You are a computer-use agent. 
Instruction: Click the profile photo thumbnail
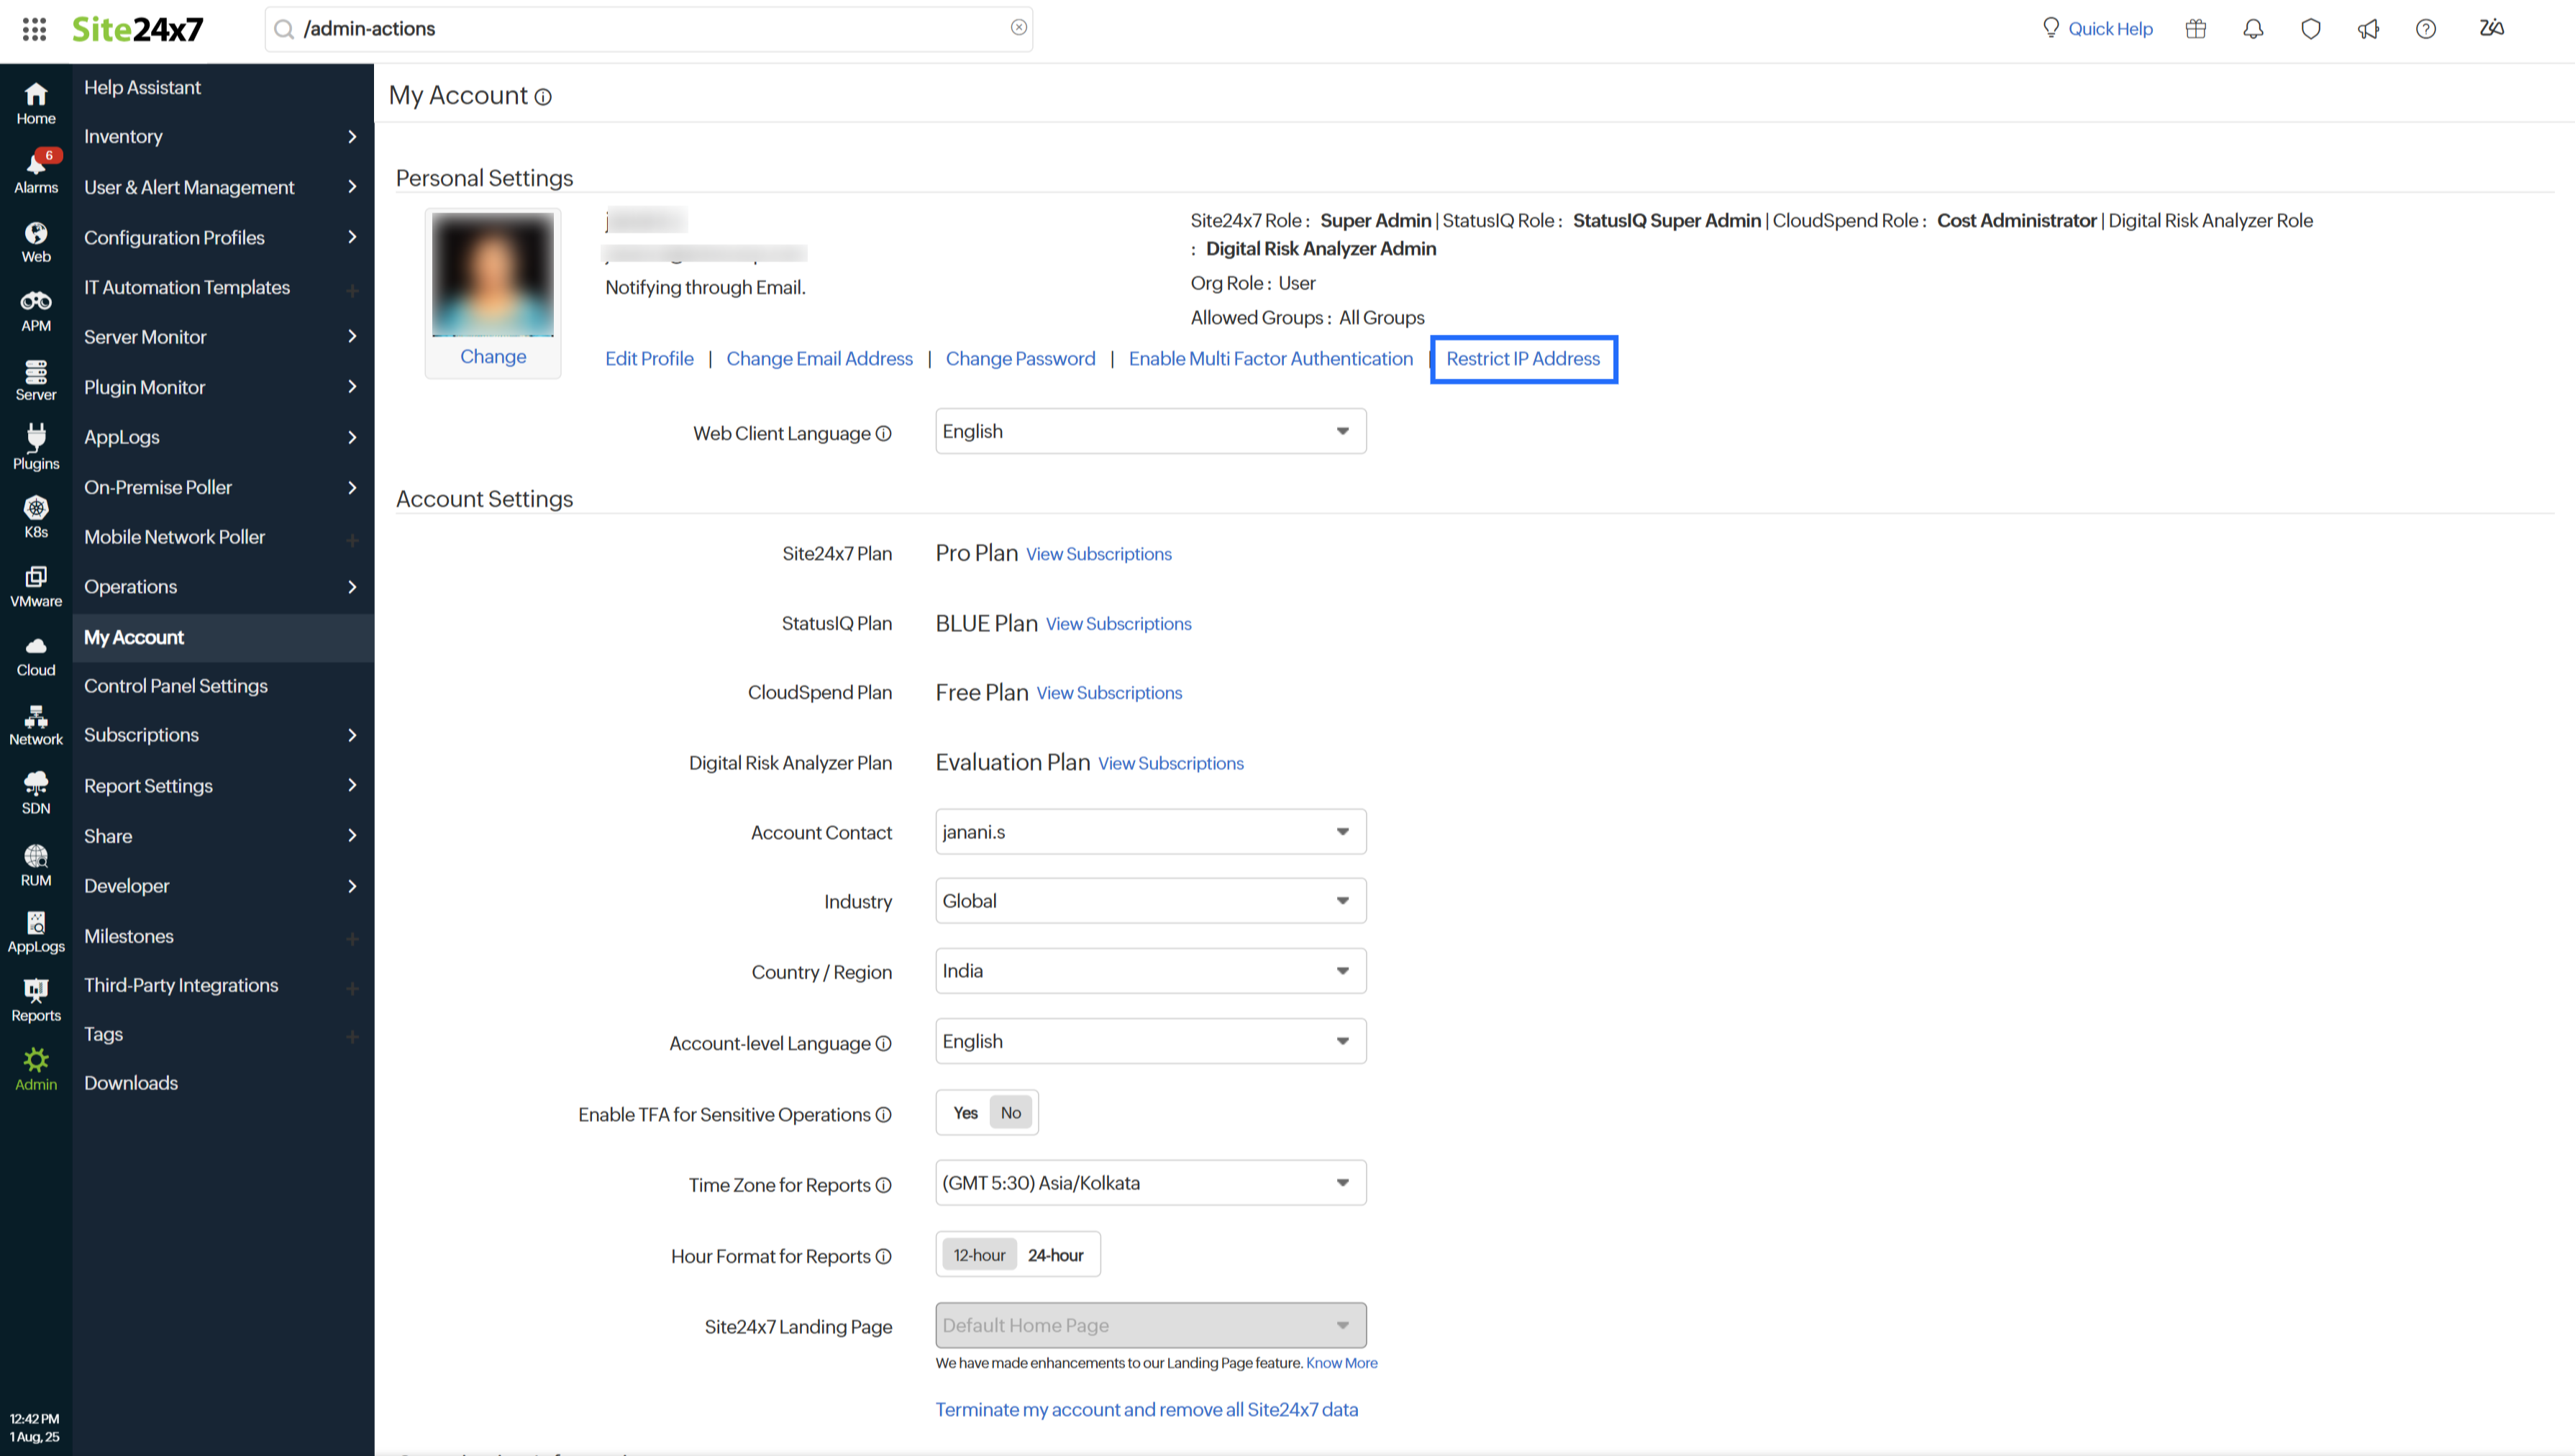[x=493, y=275]
